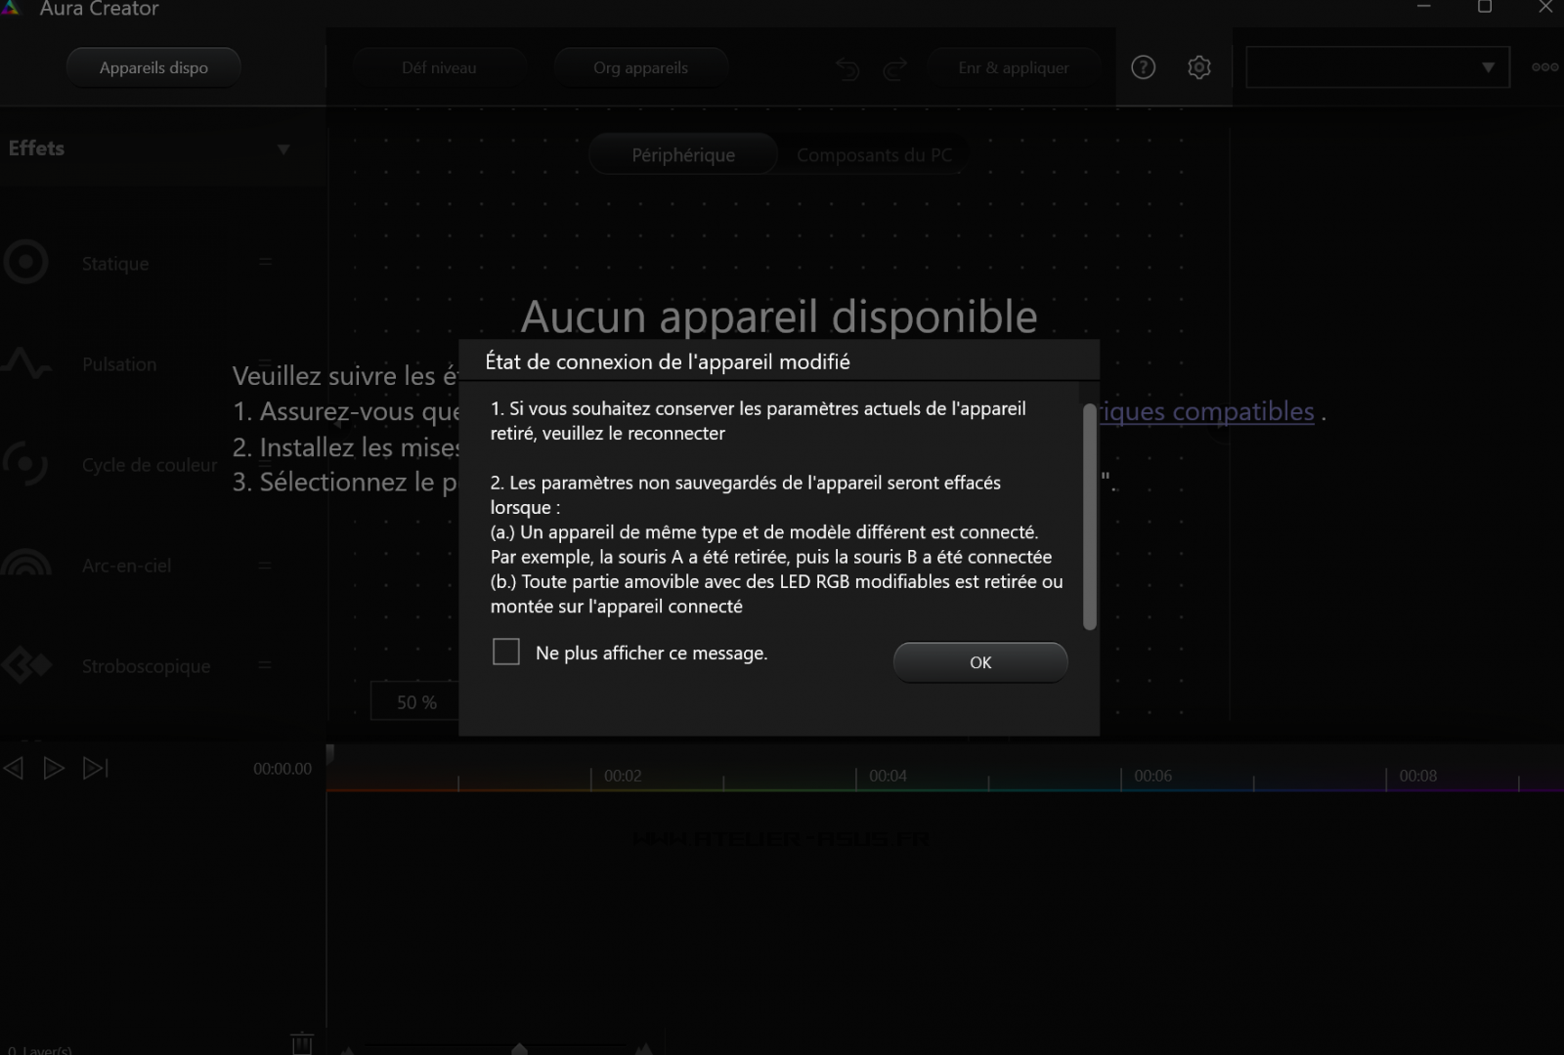Open the 50 % zoom level box
1564x1055 pixels.
click(x=416, y=702)
